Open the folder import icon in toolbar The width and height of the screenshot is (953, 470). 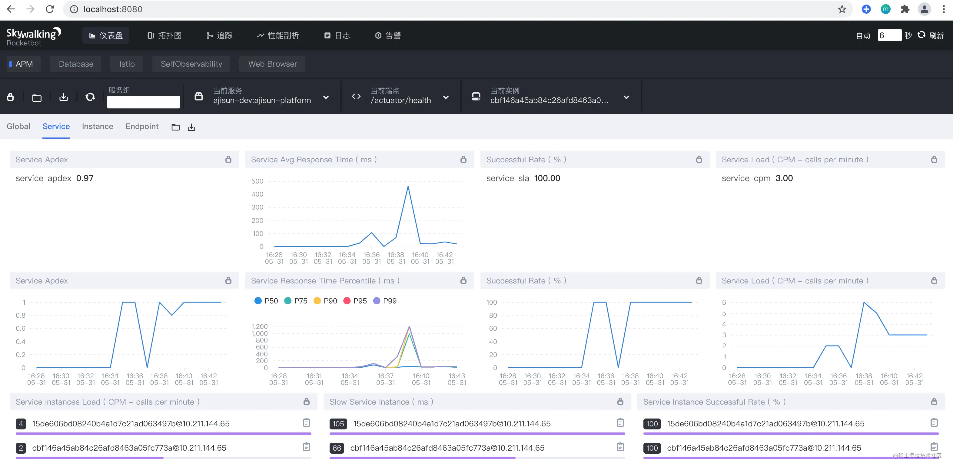[x=37, y=98]
